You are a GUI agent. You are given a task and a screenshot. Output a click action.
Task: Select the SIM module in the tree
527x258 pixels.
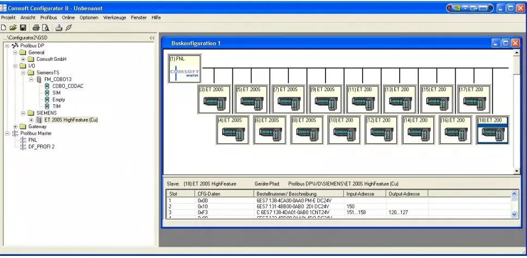[x=57, y=93]
